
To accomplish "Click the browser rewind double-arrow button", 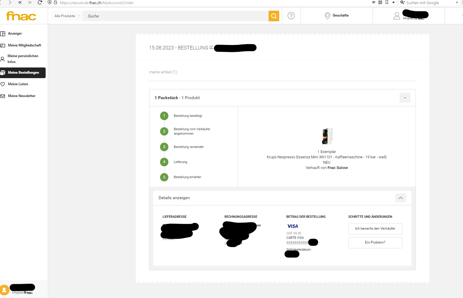I will point(20,2).
